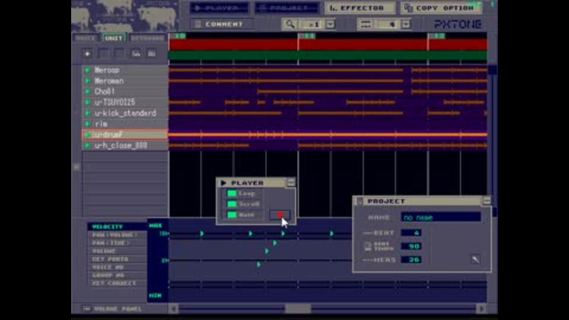569x320 pixels.
Task: Toggle play arrow of Choll unit
Action: [x=88, y=91]
